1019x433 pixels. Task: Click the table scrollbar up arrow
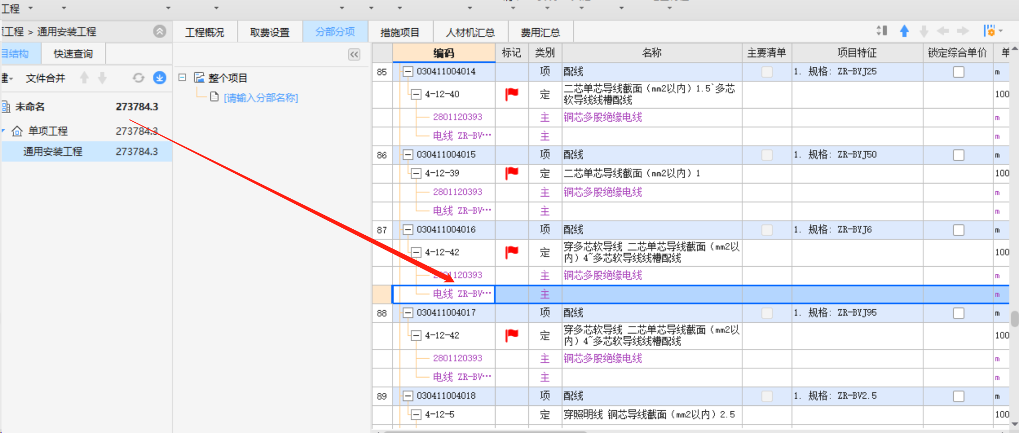(x=1014, y=48)
